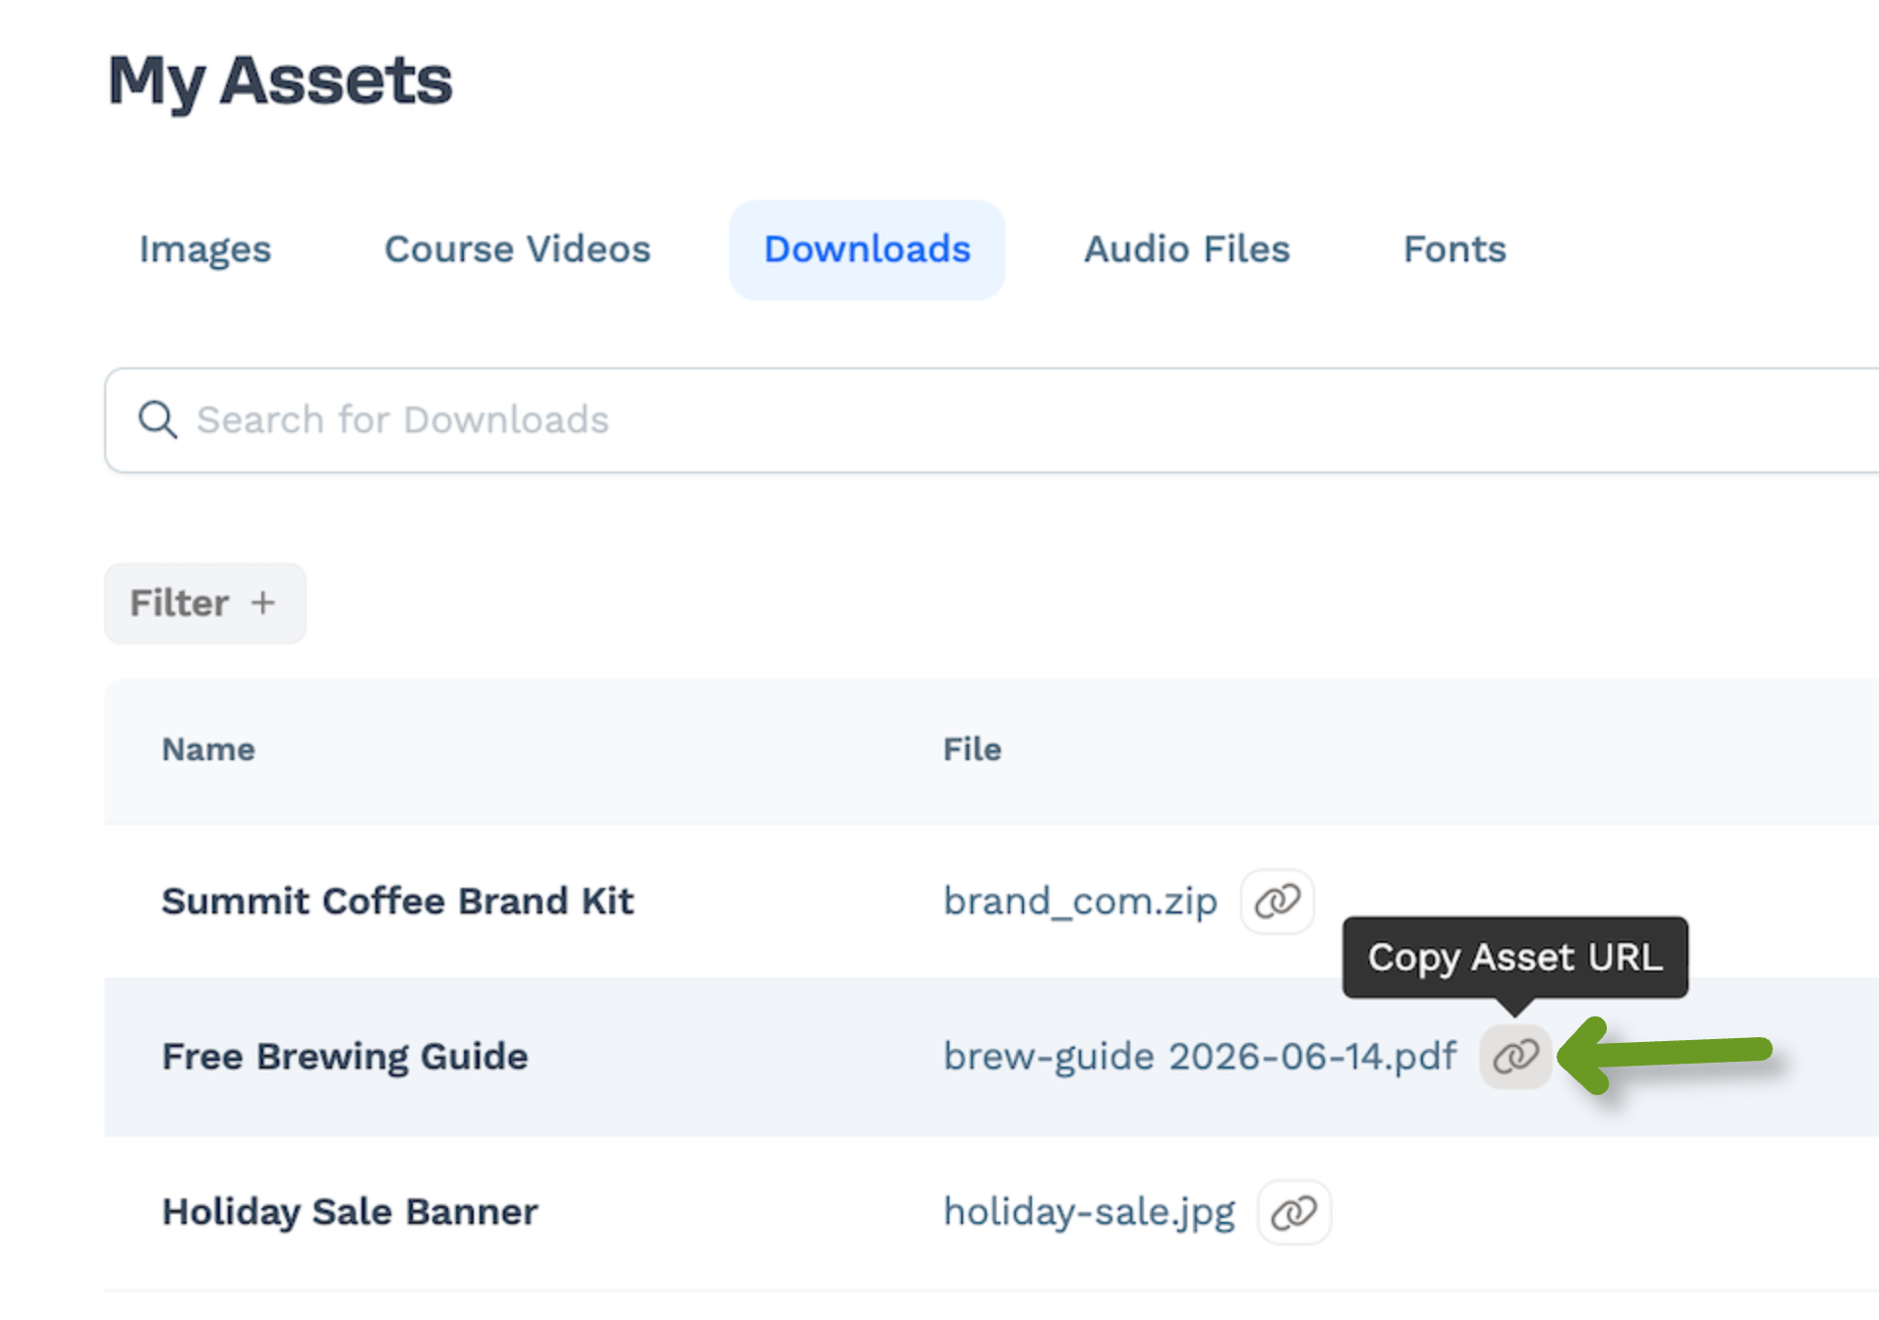Open the Fonts tab
Image resolution: width=1879 pixels, height=1320 pixels.
[x=1454, y=249]
